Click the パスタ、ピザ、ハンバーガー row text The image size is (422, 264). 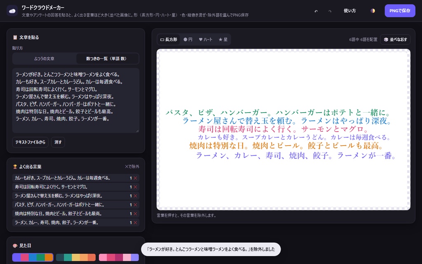(x=59, y=205)
